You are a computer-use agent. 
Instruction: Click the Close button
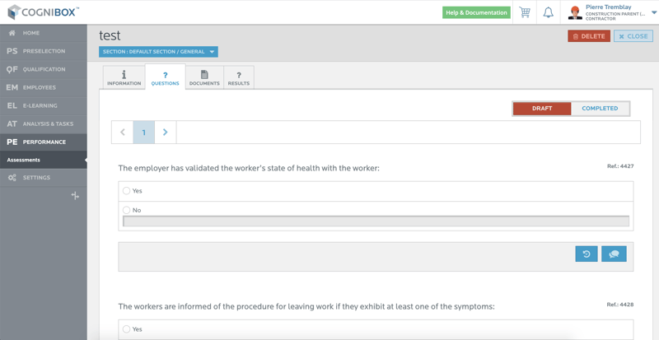pos(633,36)
